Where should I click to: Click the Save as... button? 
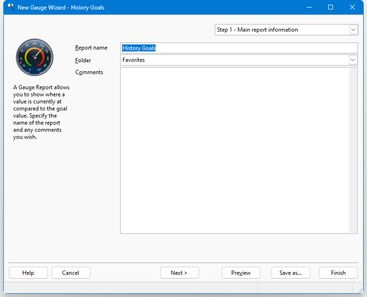point(291,273)
